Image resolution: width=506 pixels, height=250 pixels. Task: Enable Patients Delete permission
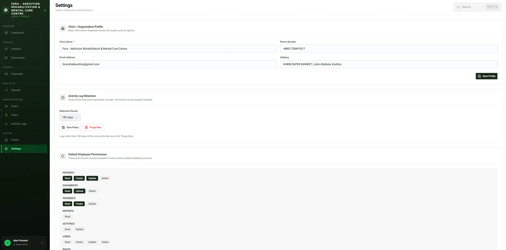click(x=105, y=178)
